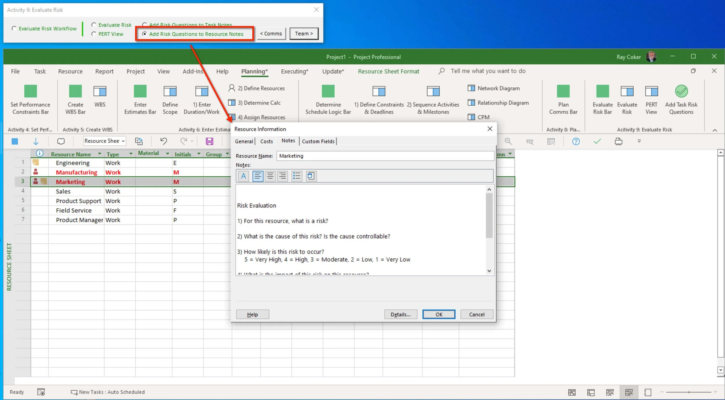The height and width of the screenshot is (400, 725).
Task: Click the zoom slider in status bar
Action: pyautogui.click(x=688, y=392)
